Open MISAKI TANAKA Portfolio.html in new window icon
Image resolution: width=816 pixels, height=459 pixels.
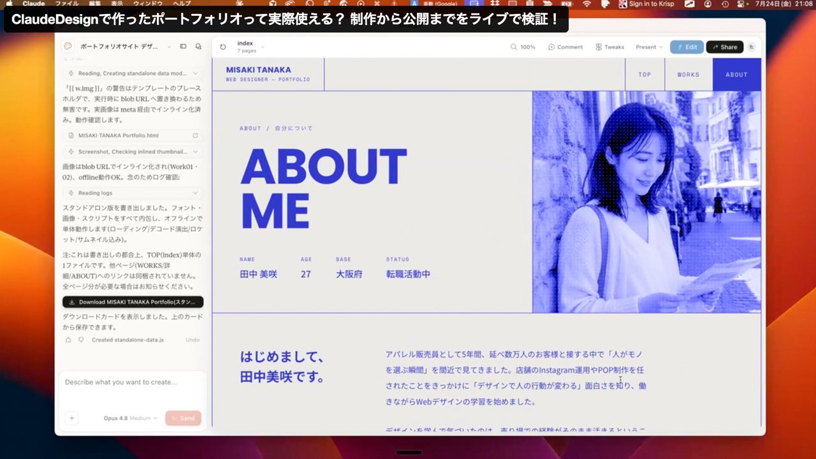point(195,135)
